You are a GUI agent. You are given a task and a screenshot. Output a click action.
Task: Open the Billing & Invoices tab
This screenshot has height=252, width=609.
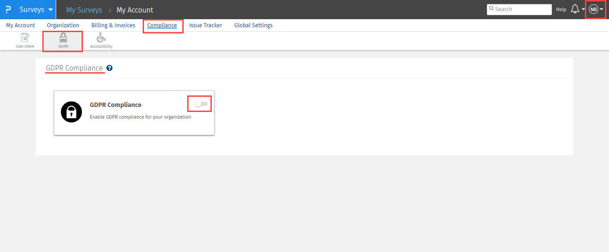(x=113, y=25)
